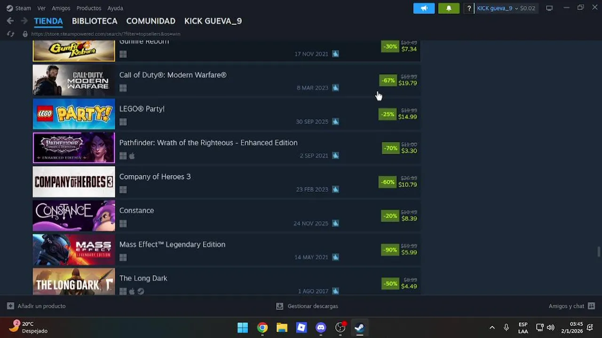Click the Modern Warfare thumbnail image

[x=74, y=80]
